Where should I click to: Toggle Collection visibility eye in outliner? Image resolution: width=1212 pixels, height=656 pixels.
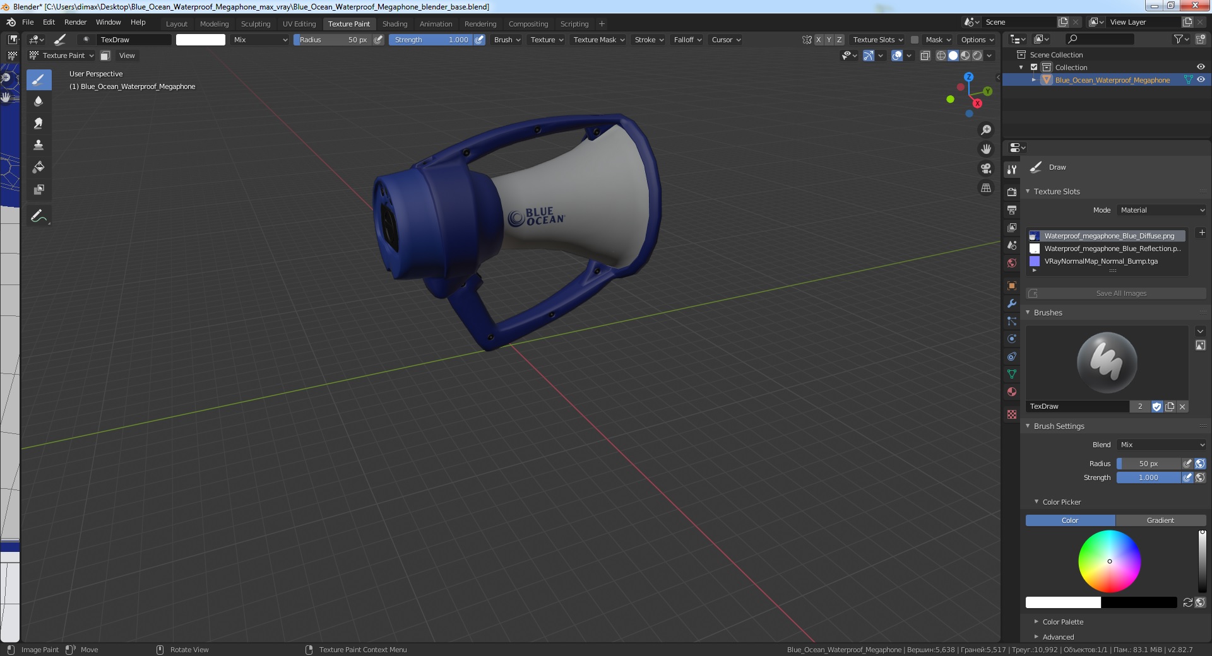click(x=1200, y=67)
